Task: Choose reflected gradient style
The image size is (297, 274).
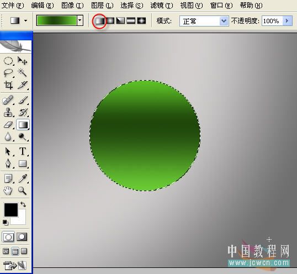Action: point(131,20)
